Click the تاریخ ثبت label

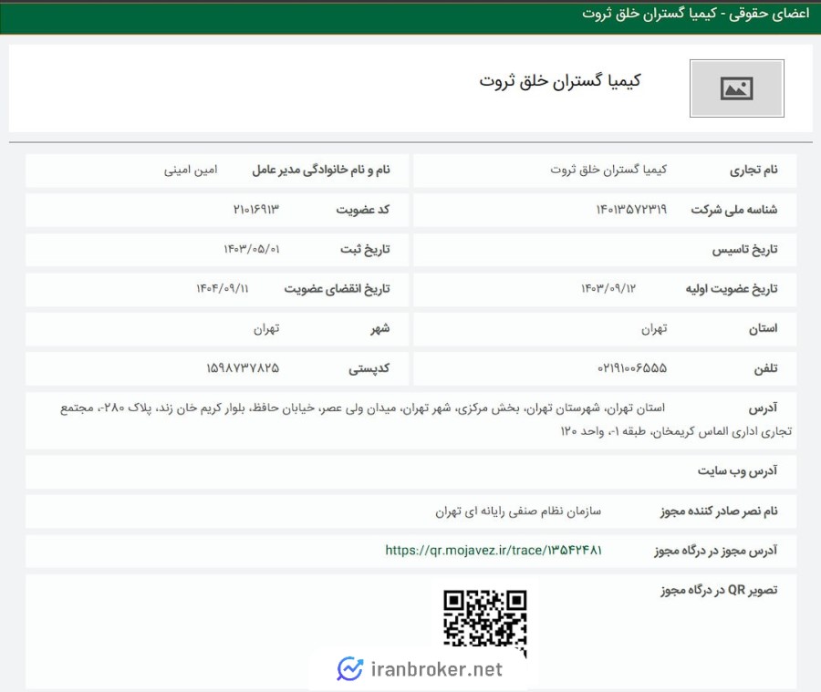click(x=365, y=250)
